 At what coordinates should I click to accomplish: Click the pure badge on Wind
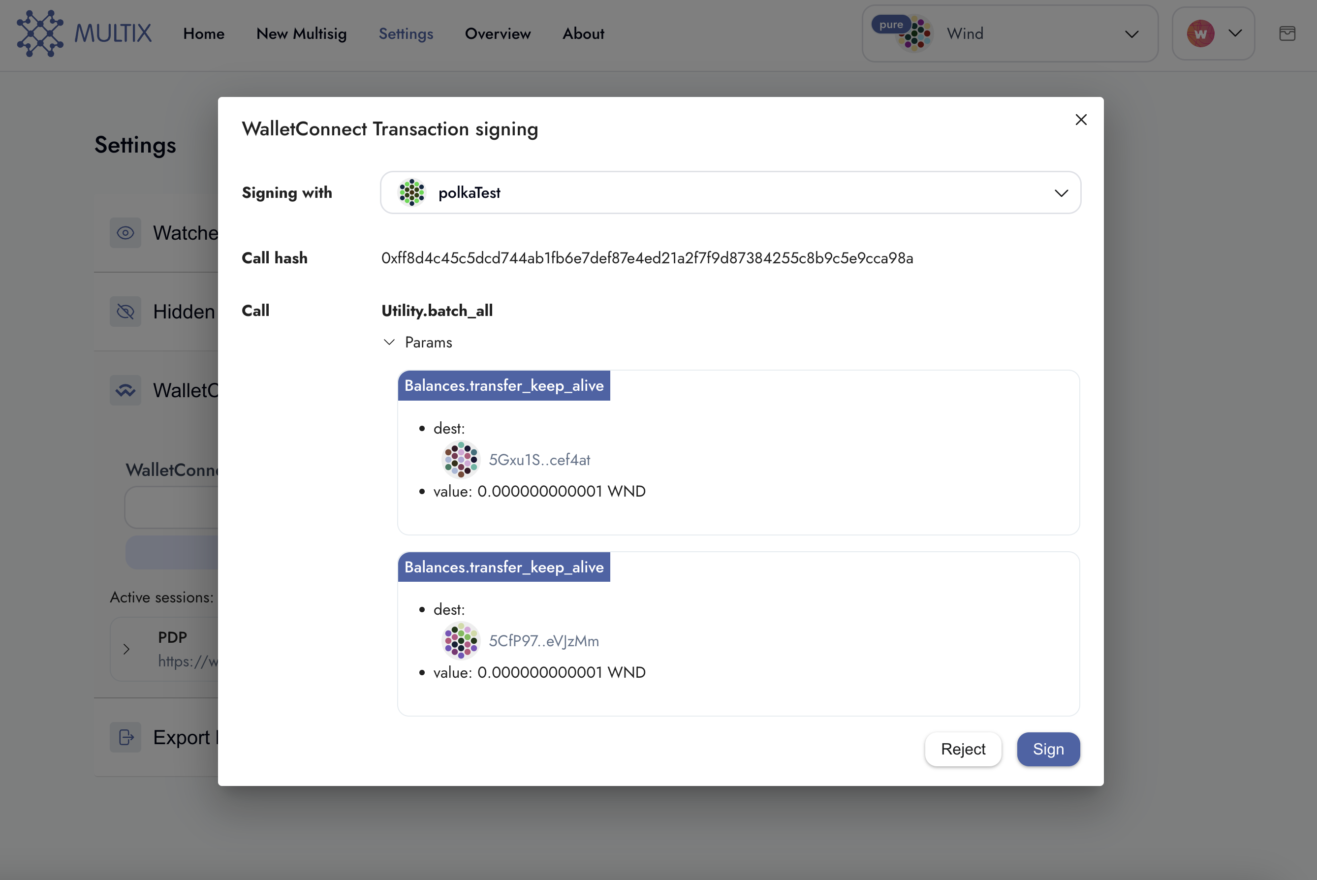coord(890,24)
